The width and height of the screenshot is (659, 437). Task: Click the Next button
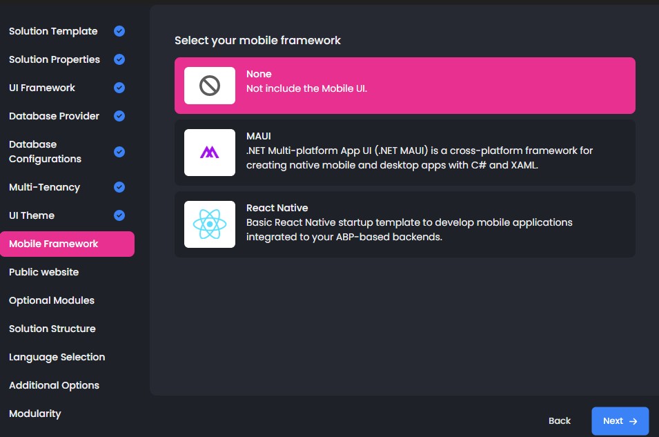point(620,420)
